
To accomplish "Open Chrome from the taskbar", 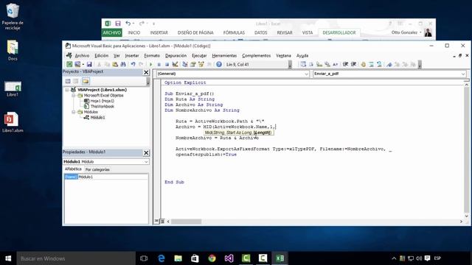I will point(212,258).
